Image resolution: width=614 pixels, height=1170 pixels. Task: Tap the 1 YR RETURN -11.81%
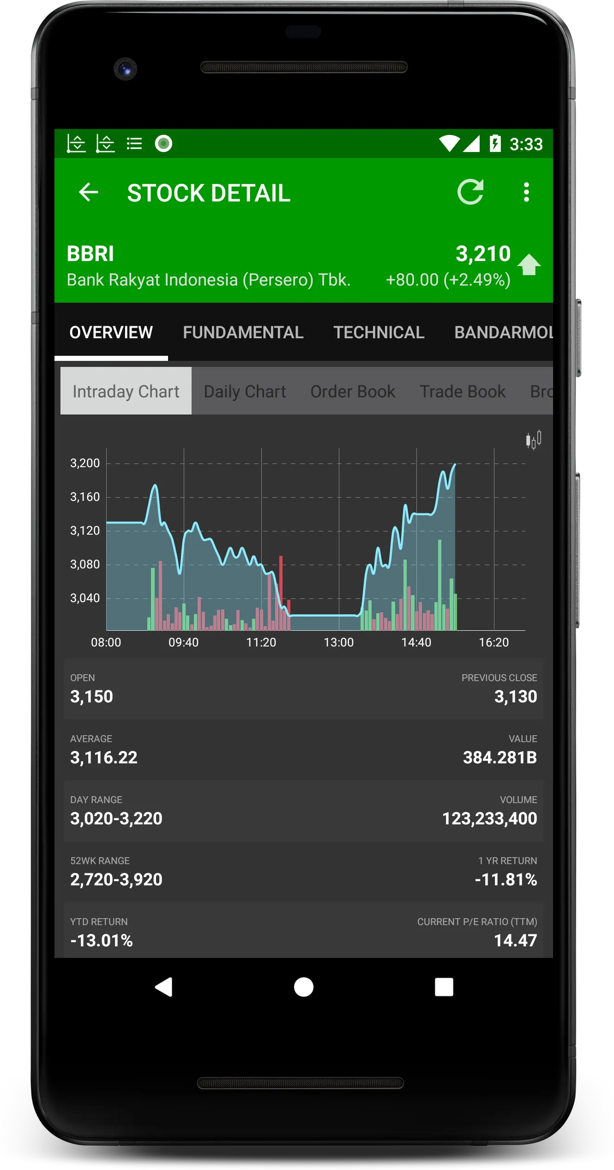click(x=506, y=879)
